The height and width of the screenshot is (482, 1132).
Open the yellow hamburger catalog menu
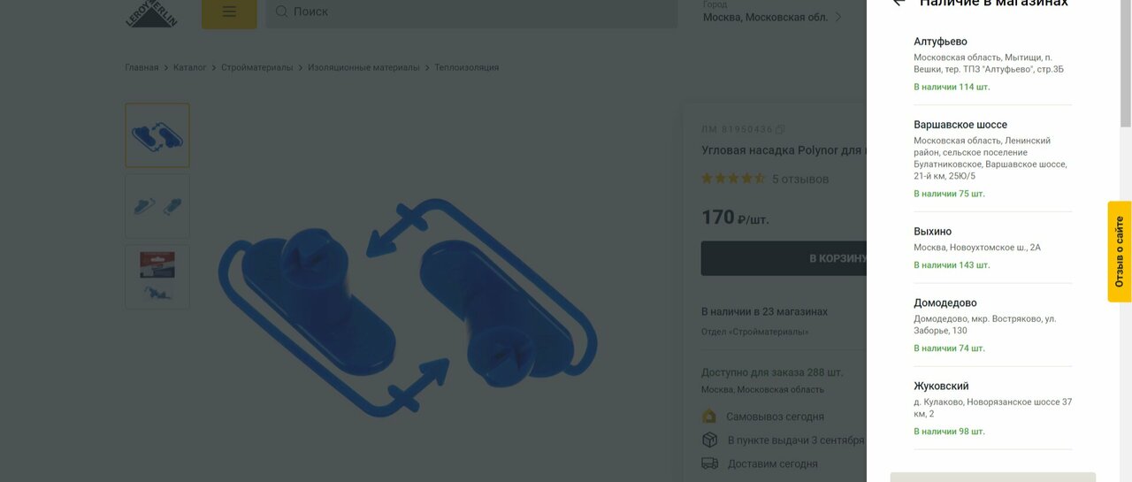229,12
